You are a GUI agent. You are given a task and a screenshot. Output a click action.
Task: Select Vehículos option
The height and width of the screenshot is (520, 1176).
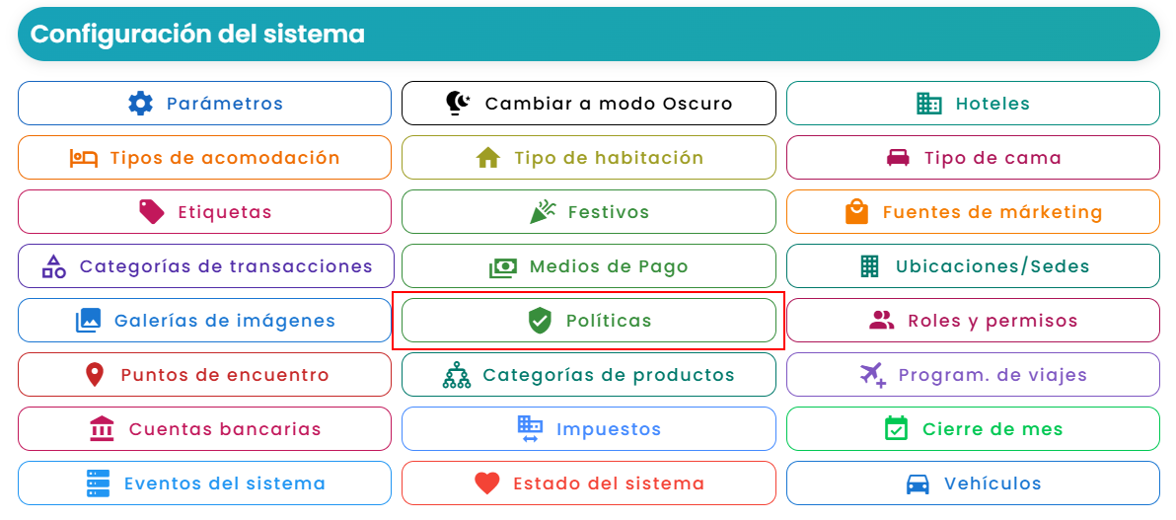[x=973, y=483]
